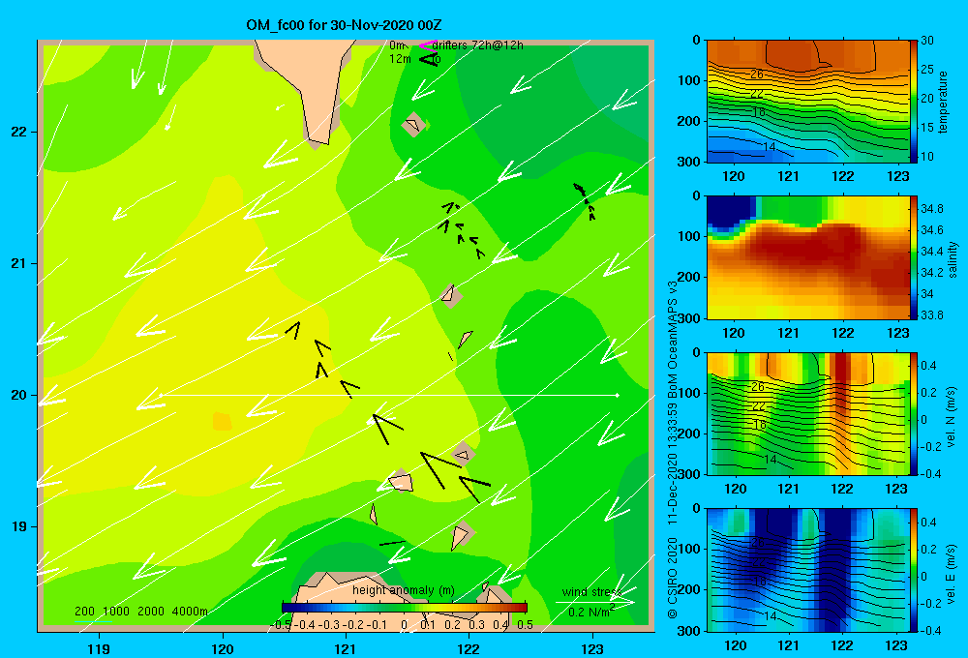Click the vel. N color bar
Image resolution: width=968 pixels, height=658 pixels.
914,414
